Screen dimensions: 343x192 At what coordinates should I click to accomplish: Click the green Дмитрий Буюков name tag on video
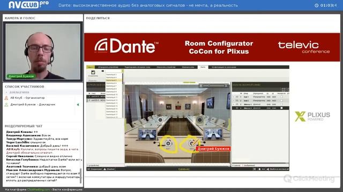(x=21, y=76)
